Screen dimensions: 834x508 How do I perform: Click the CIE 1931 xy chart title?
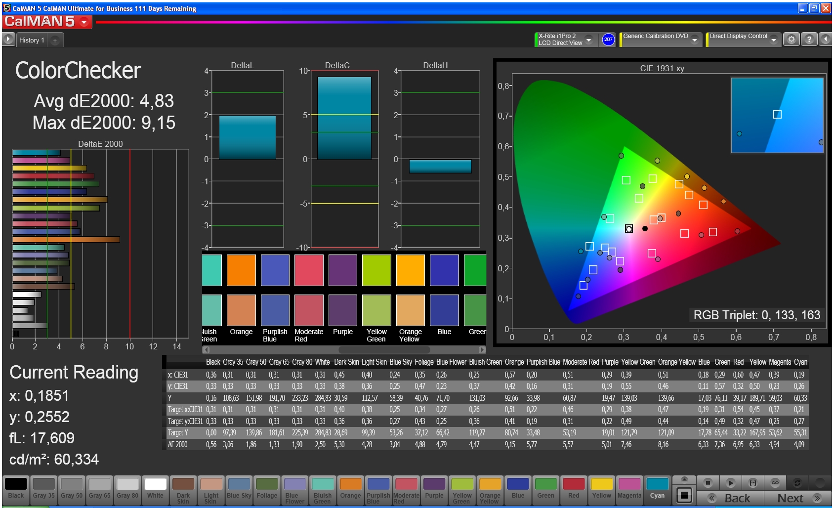[x=662, y=68]
